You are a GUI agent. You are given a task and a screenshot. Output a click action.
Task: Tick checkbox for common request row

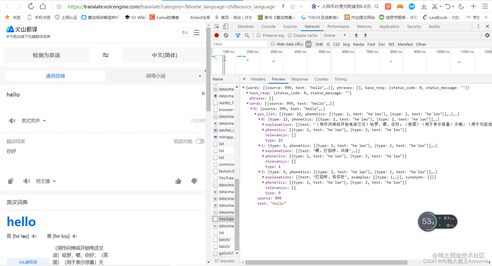215,164
